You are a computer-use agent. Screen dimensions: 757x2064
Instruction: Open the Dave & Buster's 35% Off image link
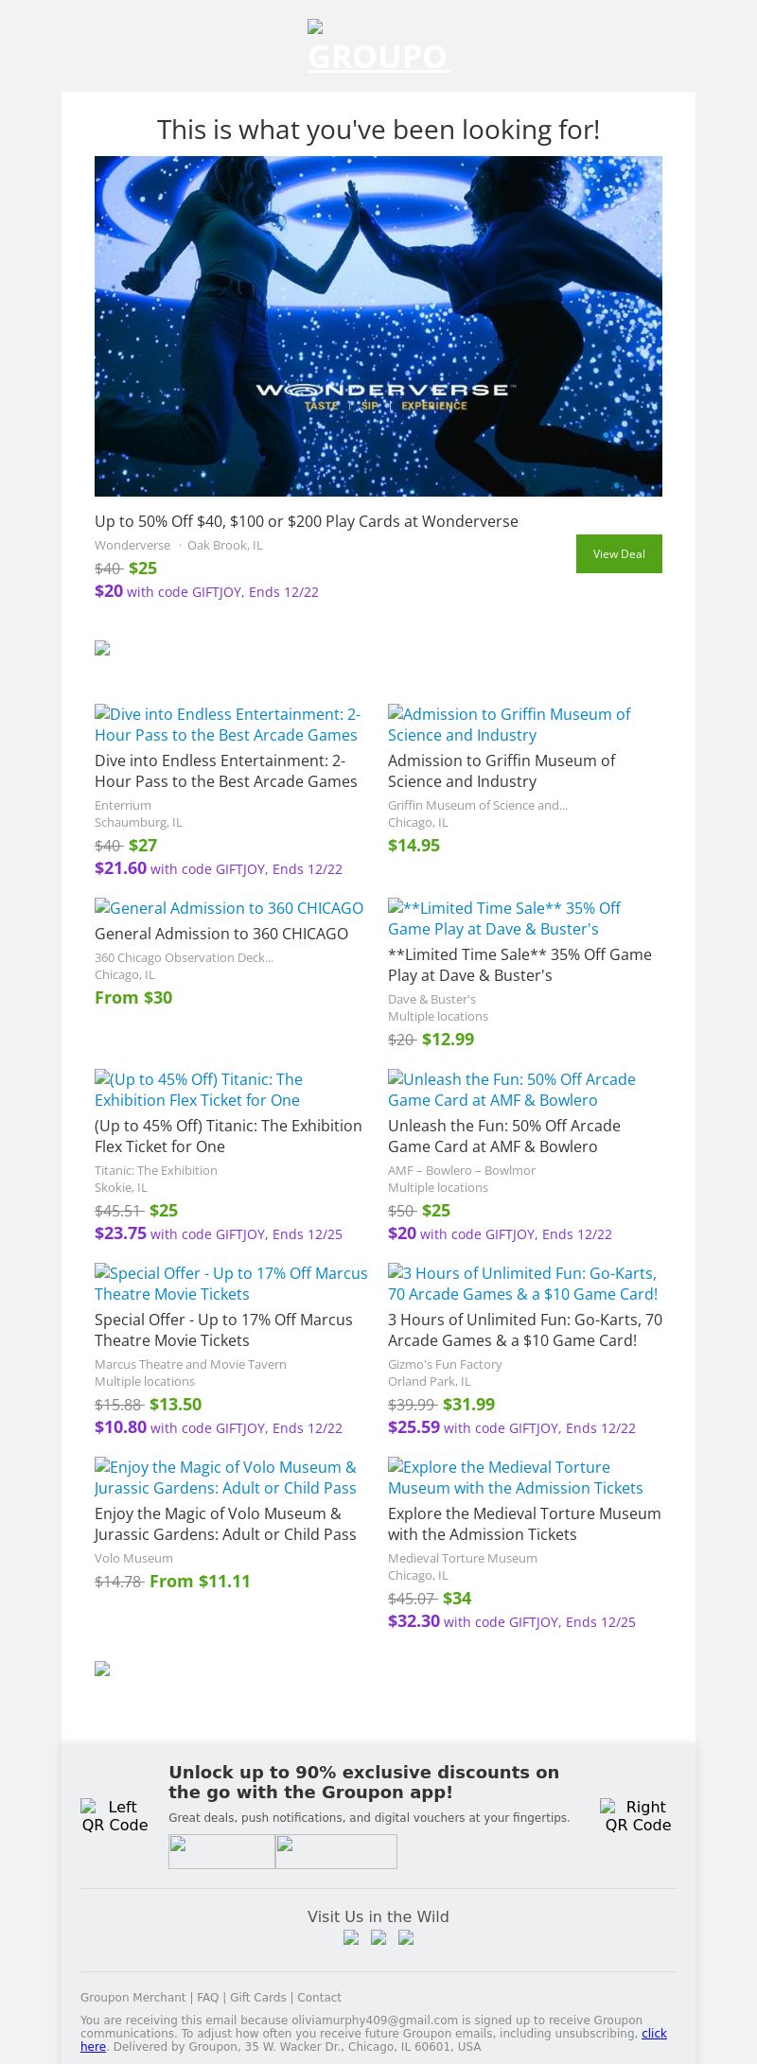(504, 918)
